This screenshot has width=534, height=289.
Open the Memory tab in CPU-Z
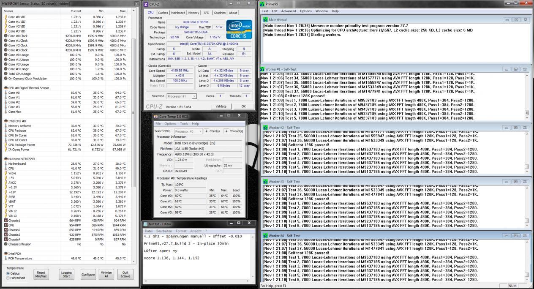pos(193,13)
